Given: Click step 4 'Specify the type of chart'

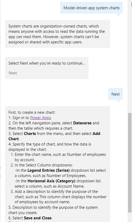Looking at the screenshot, I should pos(50,147).
